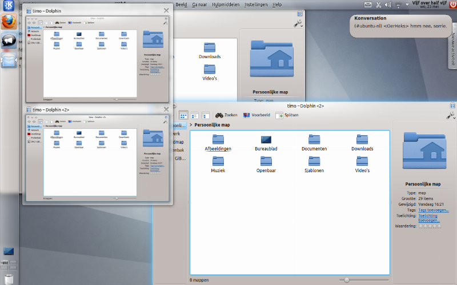Image resolution: width=457 pixels, height=285 pixels.
Task: Click the Dolphin file cabinet dock icon
Action: (x=9, y=60)
